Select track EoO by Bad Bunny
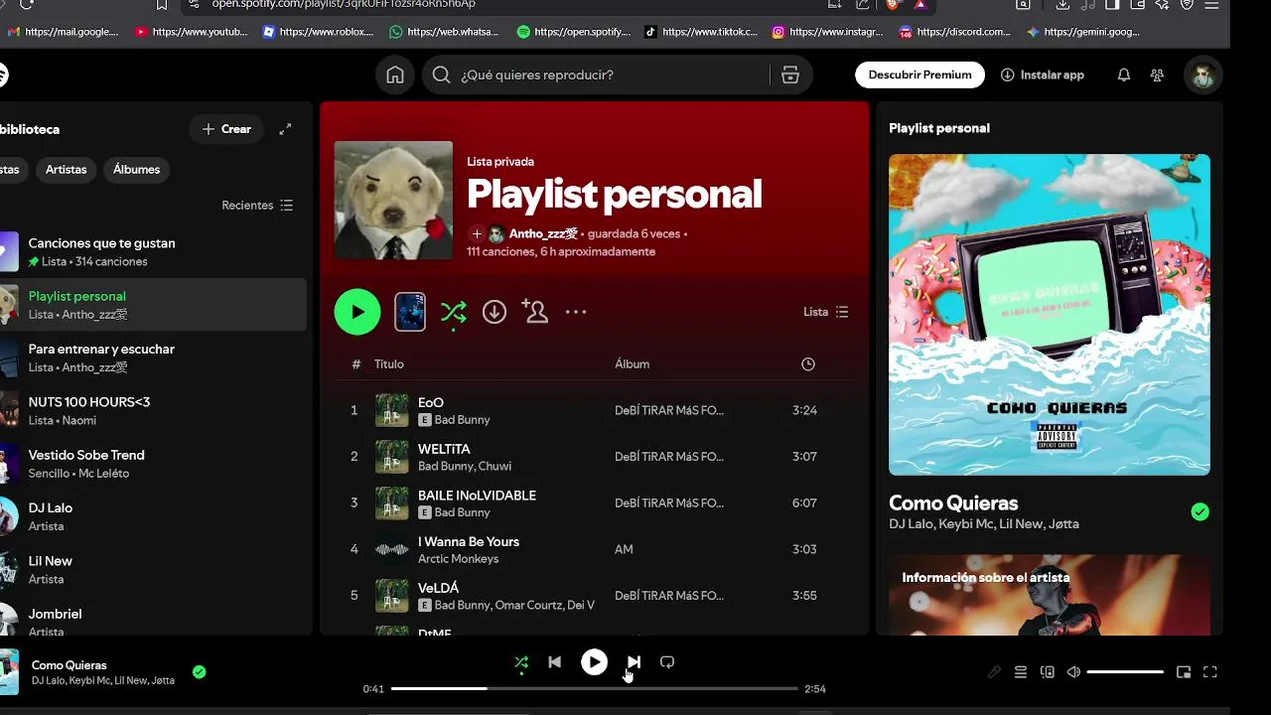Image resolution: width=1271 pixels, height=715 pixels. pyautogui.click(x=595, y=410)
